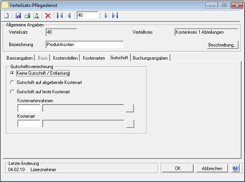Click the Lizenznehmer text in Letzte Änderung

[x=43, y=170]
